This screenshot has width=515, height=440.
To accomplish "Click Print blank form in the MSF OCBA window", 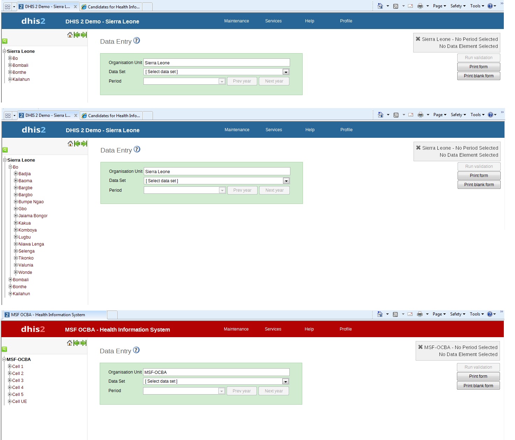I will coord(478,385).
